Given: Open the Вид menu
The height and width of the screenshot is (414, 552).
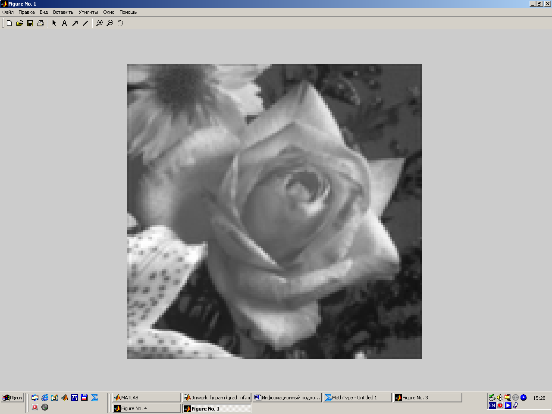Looking at the screenshot, I should [x=44, y=12].
